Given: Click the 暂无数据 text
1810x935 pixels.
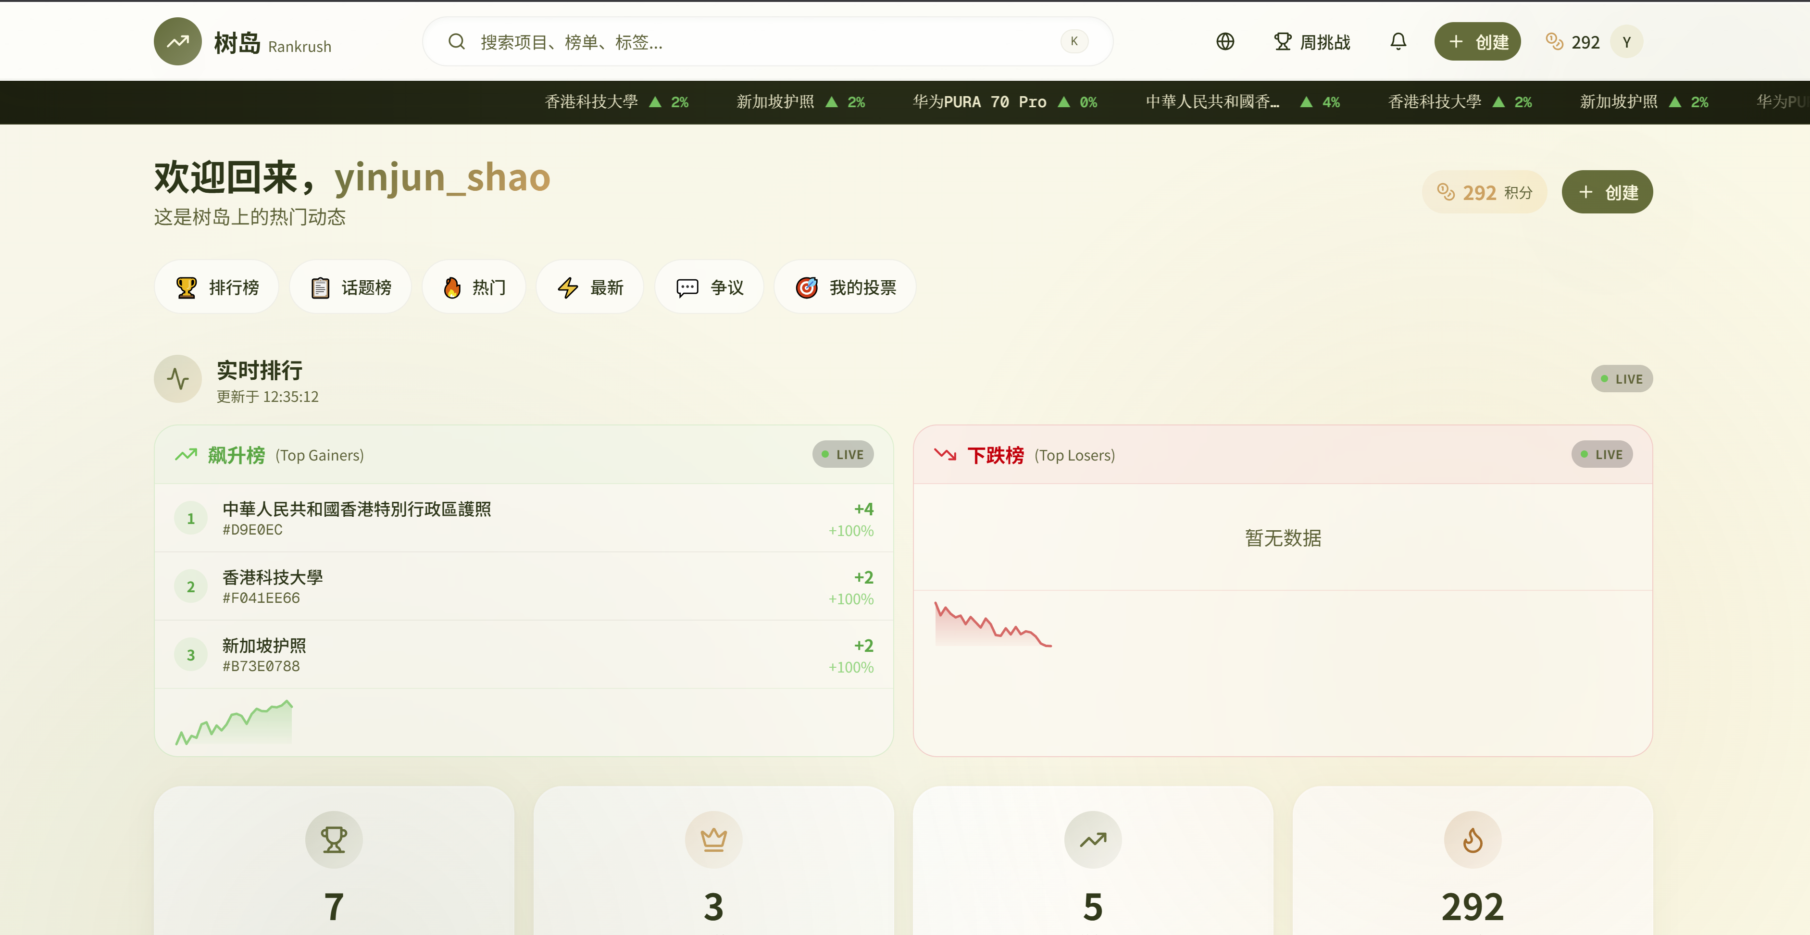Looking at the screenshot, I should [1283, 538].
